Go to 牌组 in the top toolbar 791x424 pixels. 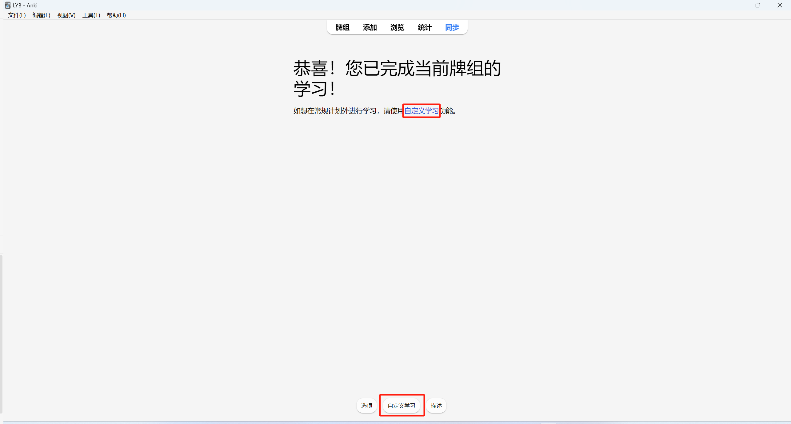(x=342, y=27)
